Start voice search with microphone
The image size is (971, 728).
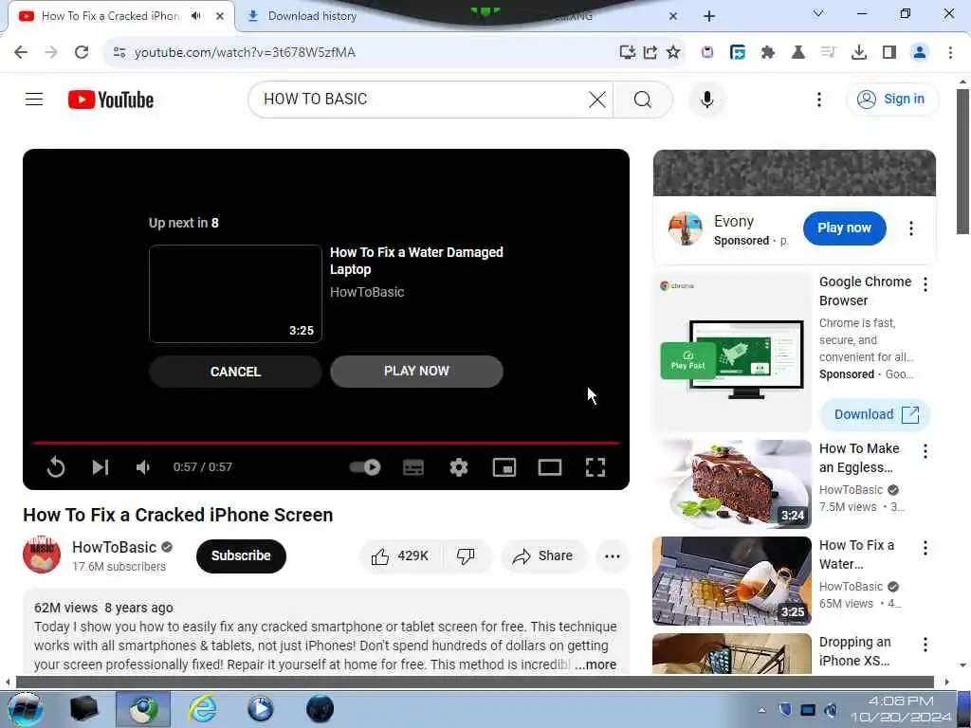tap(706, 99)
